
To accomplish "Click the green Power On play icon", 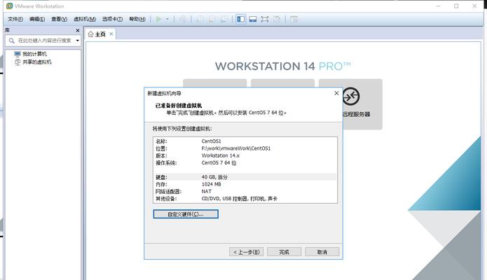I will 158,19.
